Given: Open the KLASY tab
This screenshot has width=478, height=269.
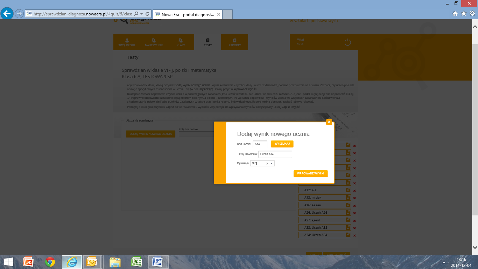Looking at the screenshot, I should [x=181, y=42].
